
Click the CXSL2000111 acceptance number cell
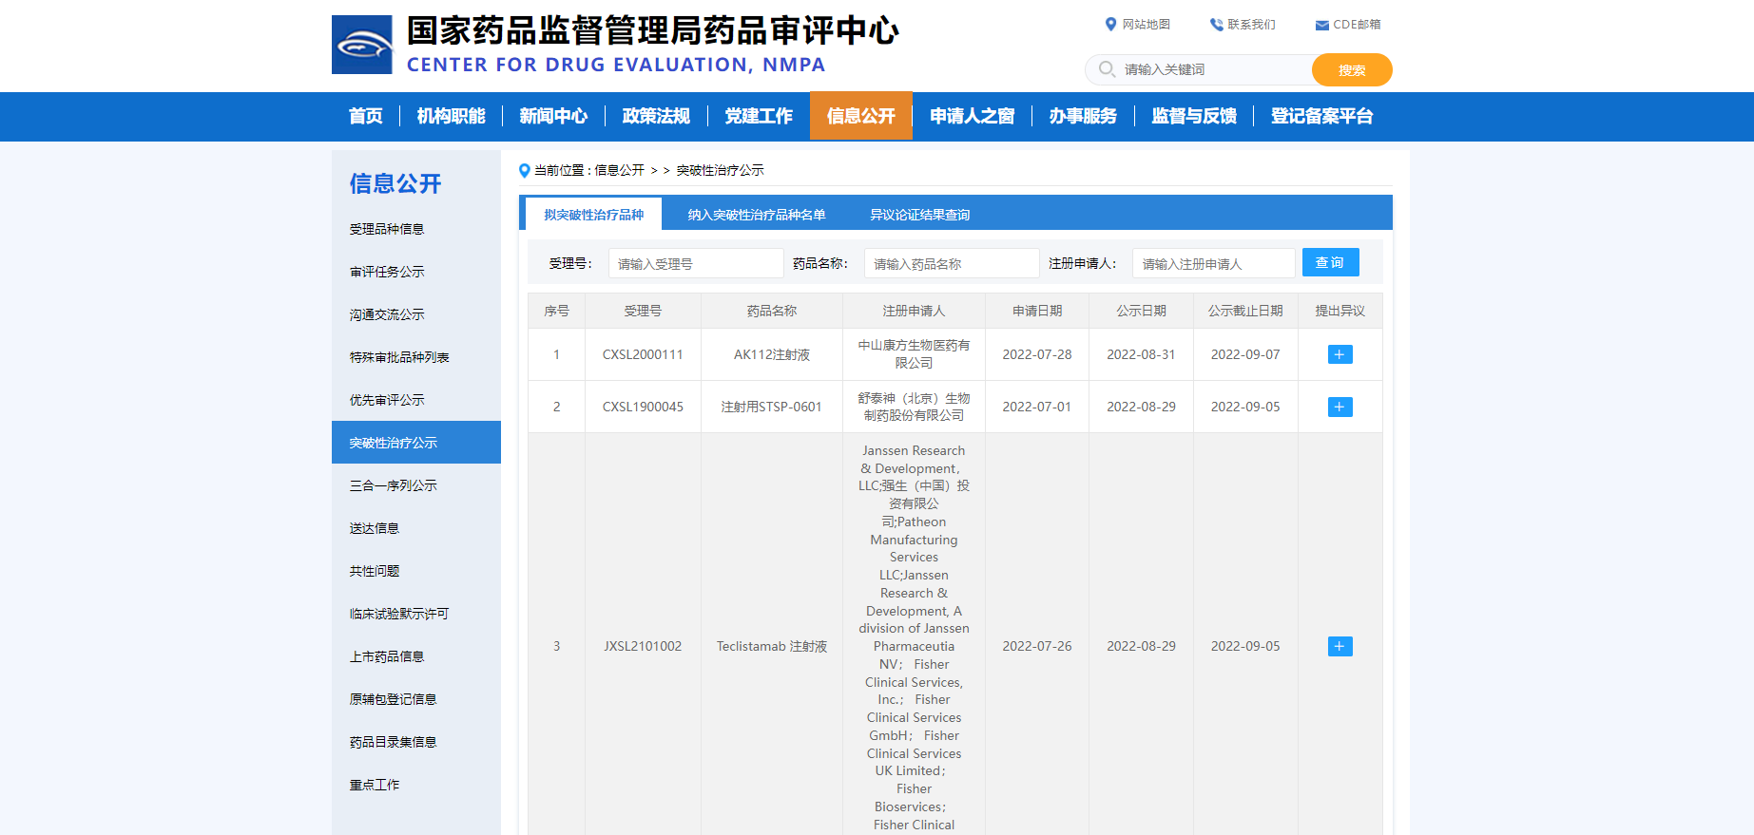(x=643, y=354)
